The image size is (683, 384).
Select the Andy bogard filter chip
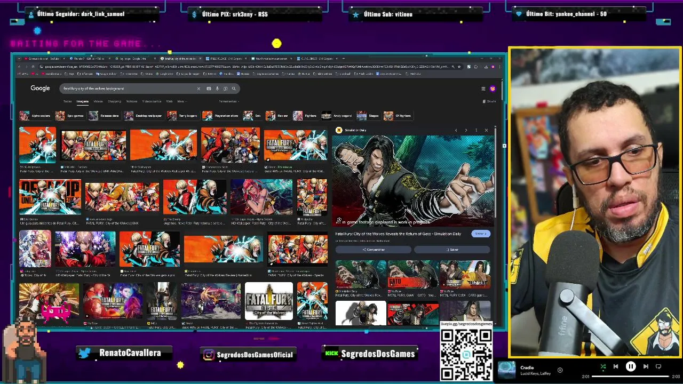coord(337,116)
